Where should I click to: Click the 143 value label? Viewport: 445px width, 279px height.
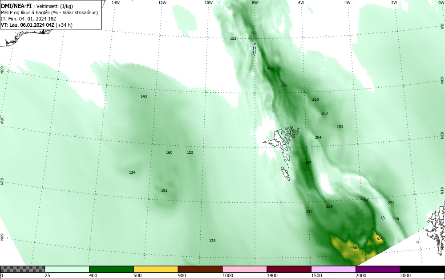pos(144,96)
